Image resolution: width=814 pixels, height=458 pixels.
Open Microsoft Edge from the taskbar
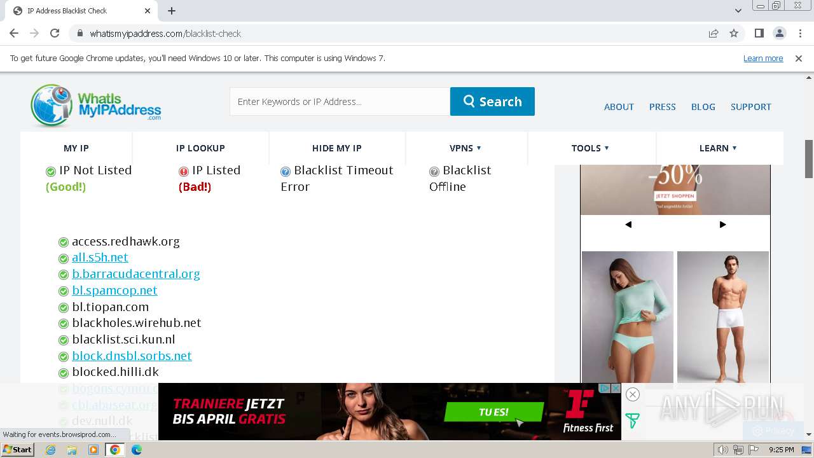136,450
